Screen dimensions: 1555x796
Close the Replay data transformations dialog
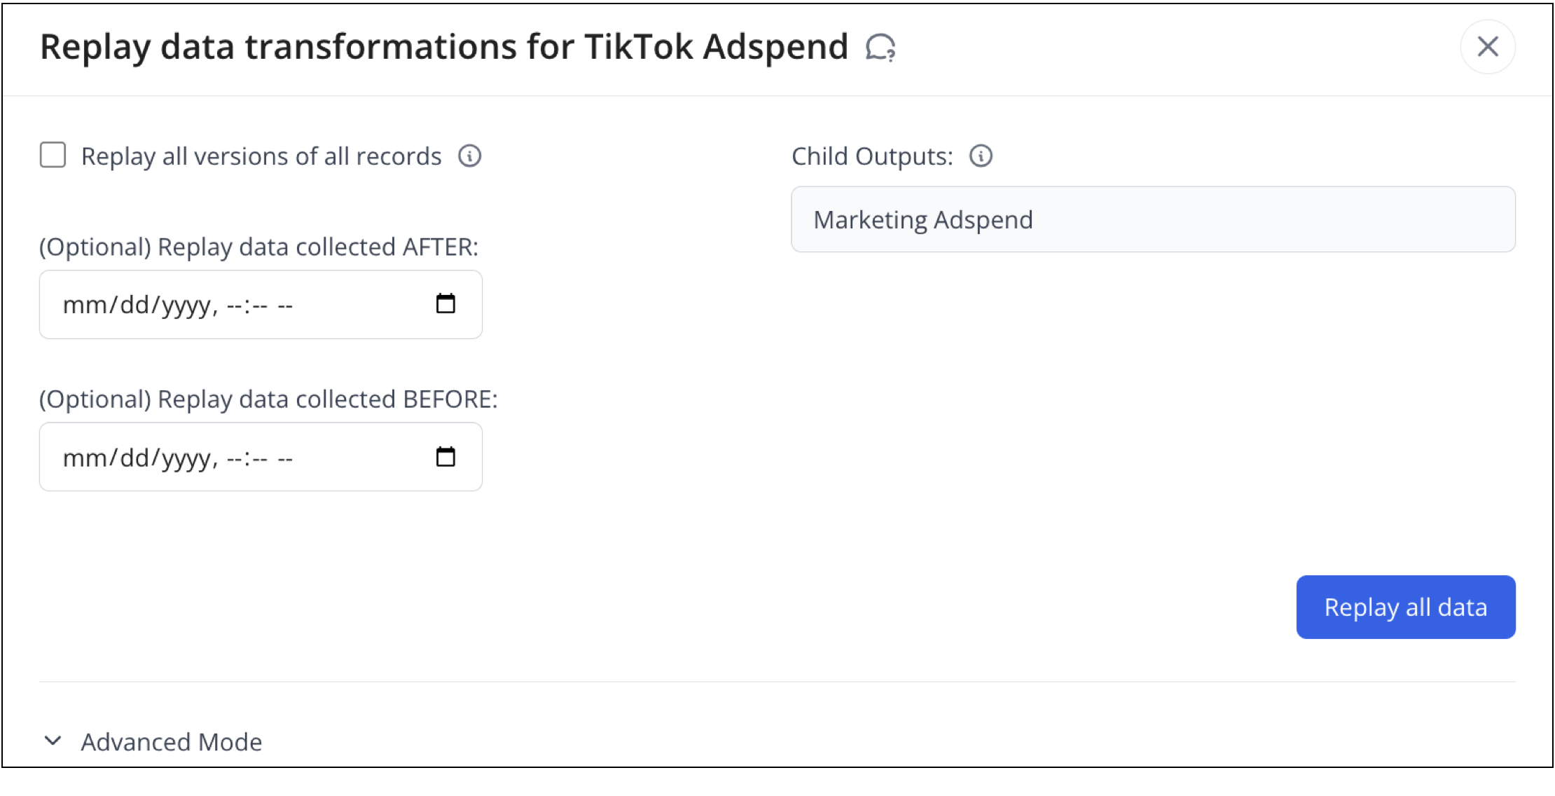point(1488,47)
